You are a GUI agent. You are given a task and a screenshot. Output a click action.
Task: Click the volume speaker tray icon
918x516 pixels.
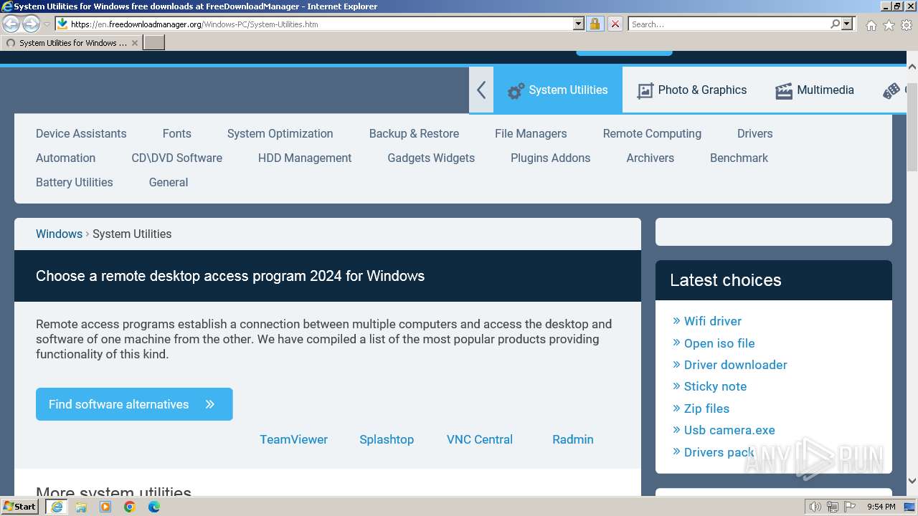point(815,507)
